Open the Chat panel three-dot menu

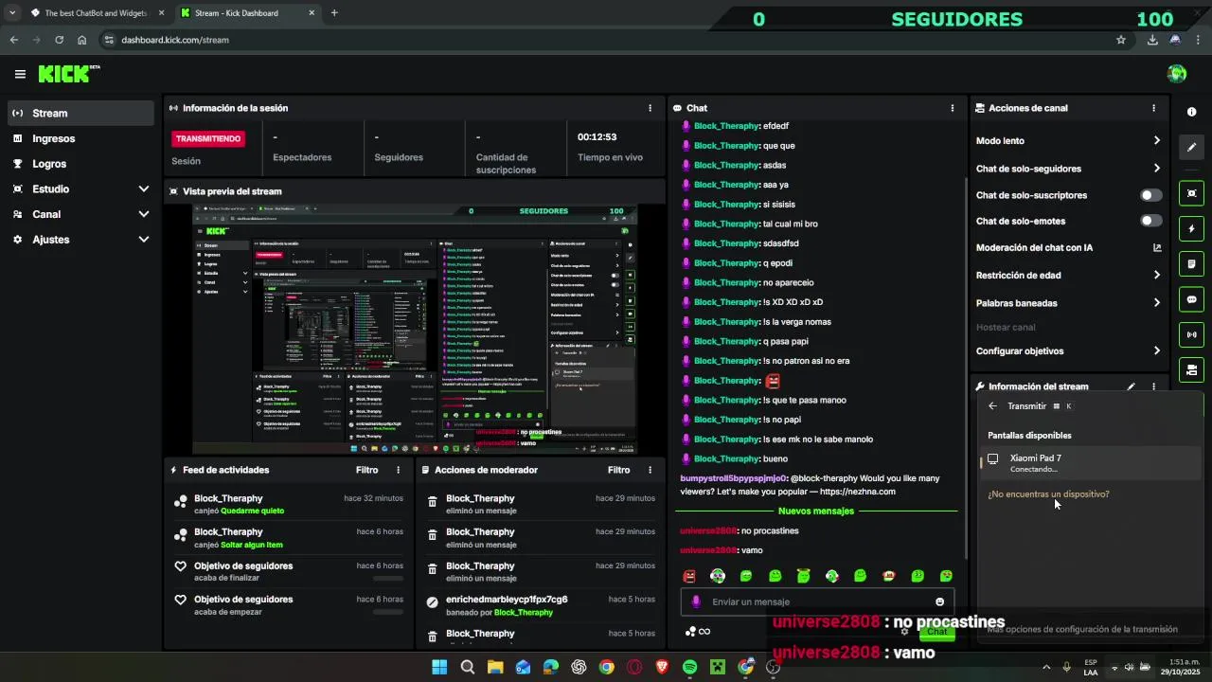point(953,108)
